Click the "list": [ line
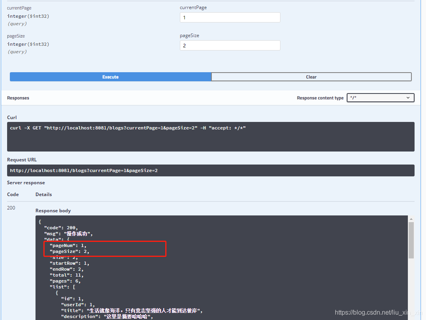Screen dimensions: 426x320 coord(62,287)
